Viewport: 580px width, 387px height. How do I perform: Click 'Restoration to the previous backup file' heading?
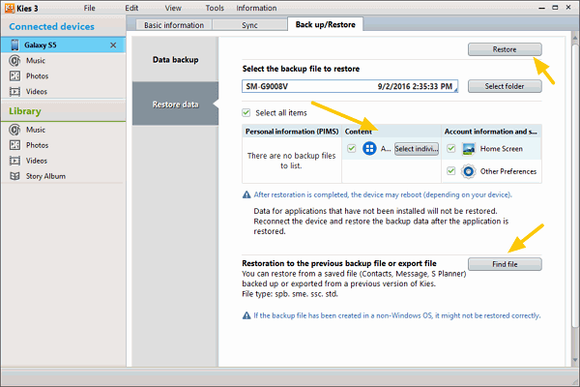click(x=339, y=263)
